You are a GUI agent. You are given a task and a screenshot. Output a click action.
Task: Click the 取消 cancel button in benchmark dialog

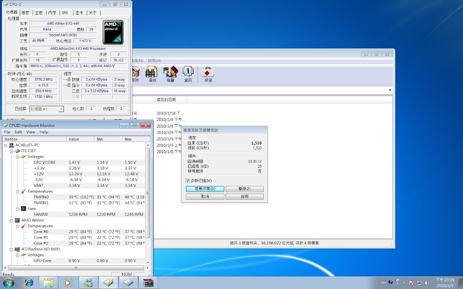[x=205, y=197]
